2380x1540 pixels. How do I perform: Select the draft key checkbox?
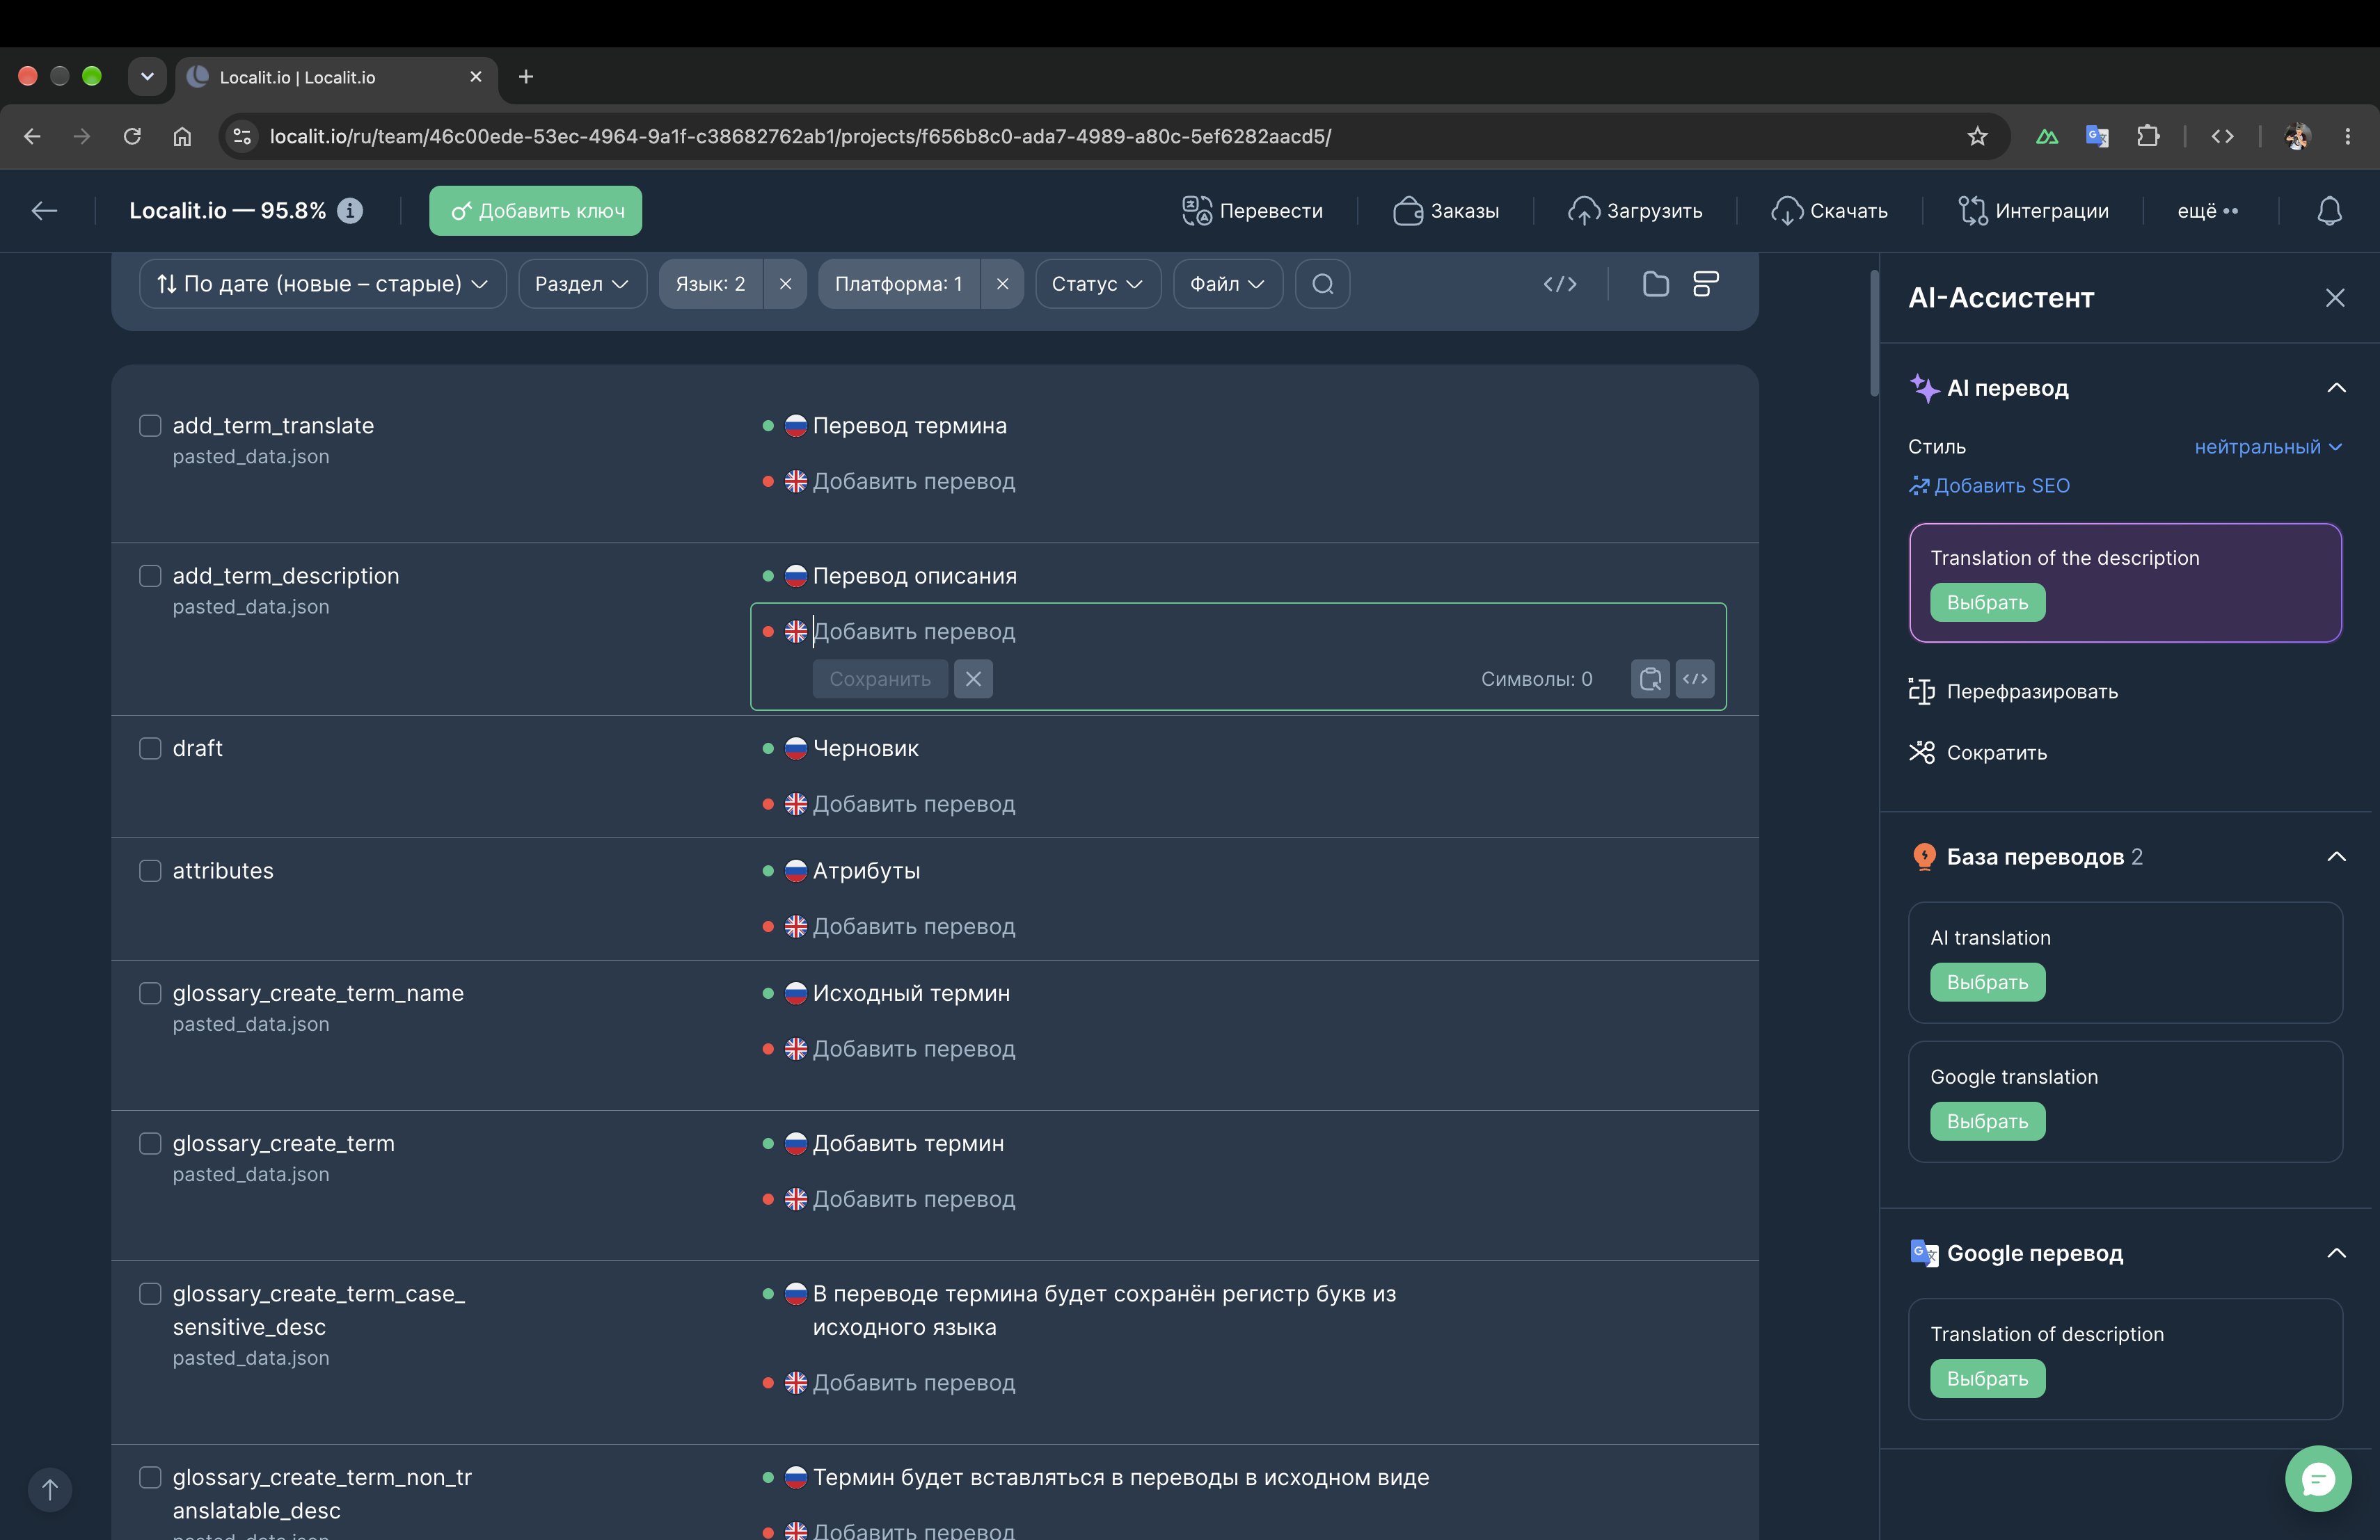pyautogui.click(x=150, y=748)
